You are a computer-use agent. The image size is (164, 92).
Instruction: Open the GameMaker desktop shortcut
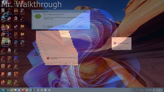pos(16,66)
